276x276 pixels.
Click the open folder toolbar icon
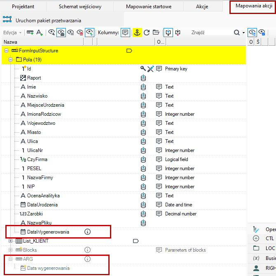(x=156, y=33)
